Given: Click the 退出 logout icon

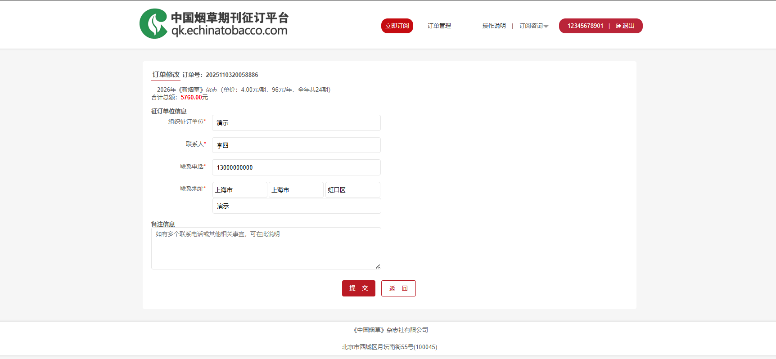Looking at the screenshot, I should (618, 26).
